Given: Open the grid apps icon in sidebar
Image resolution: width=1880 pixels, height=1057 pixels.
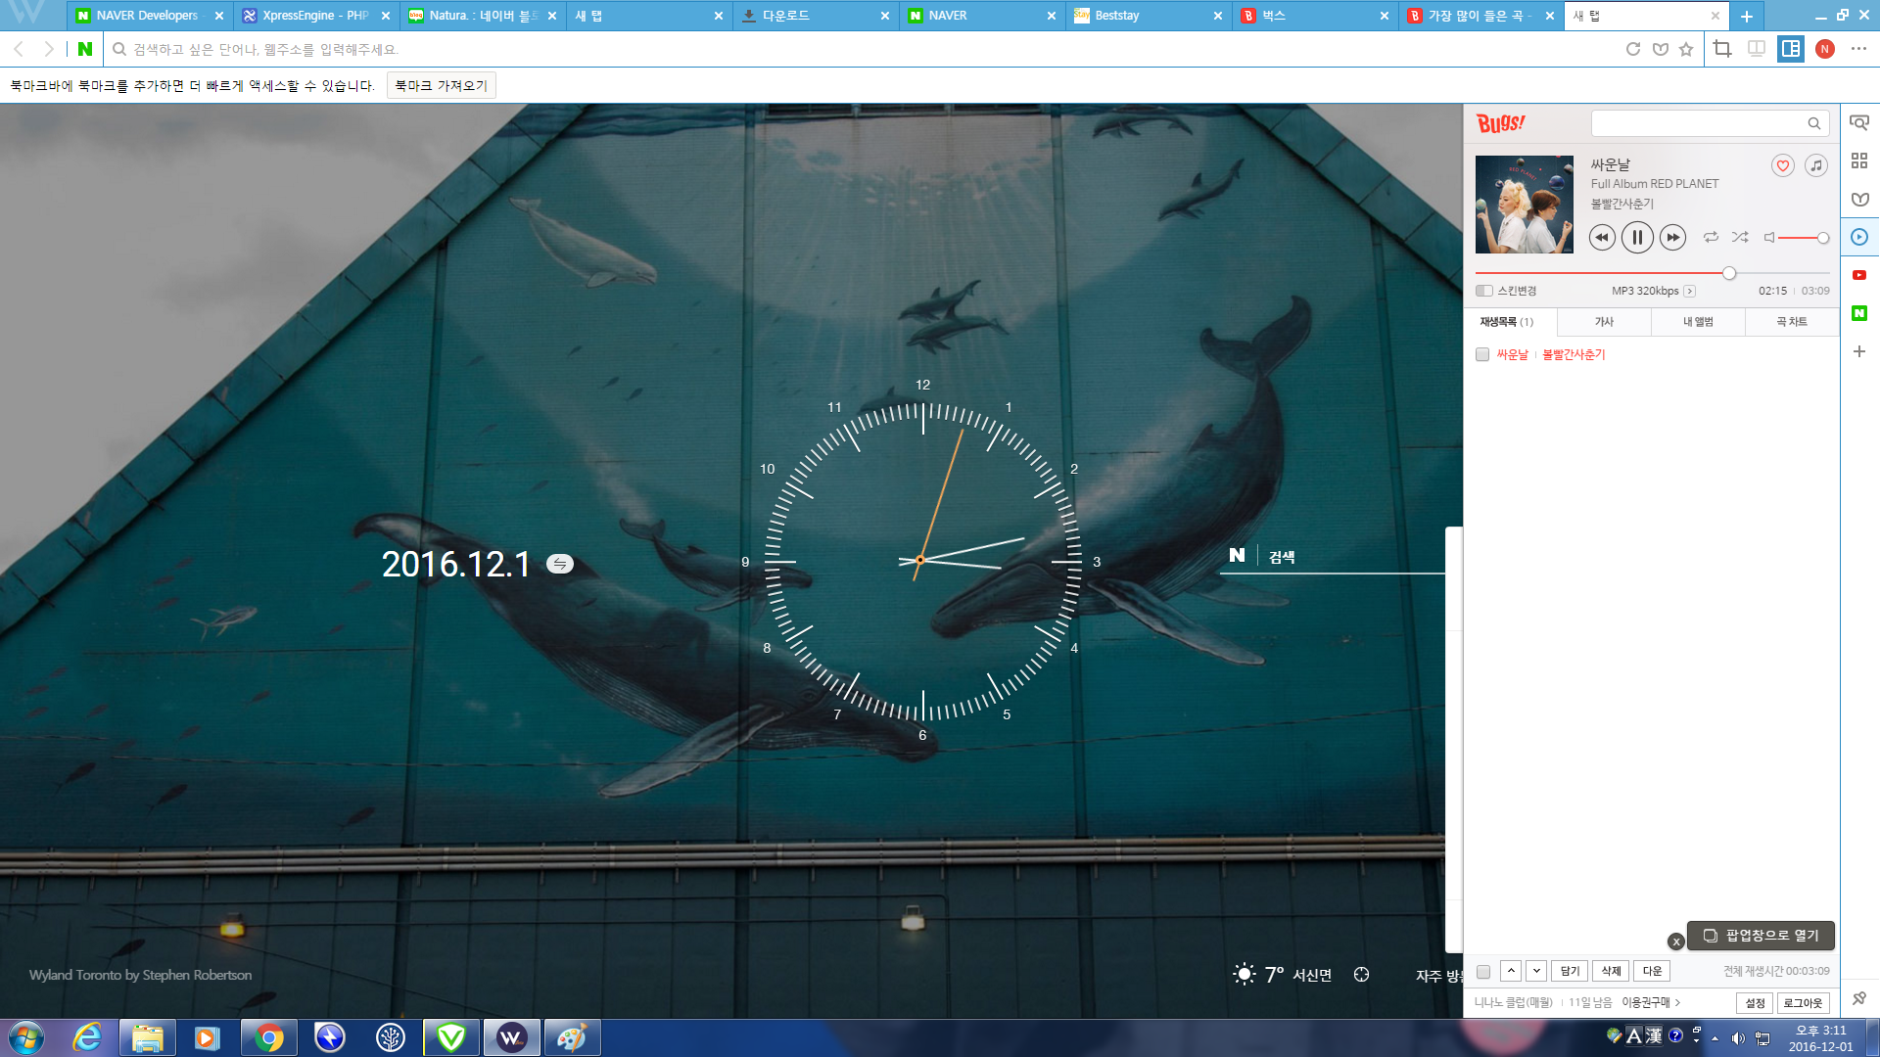Looking at the screenshot, I should [x=1859, y=161].
